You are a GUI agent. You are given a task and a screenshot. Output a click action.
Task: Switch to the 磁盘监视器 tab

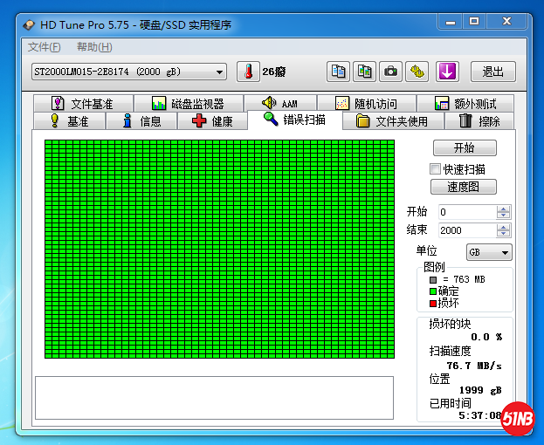point(187,104)
